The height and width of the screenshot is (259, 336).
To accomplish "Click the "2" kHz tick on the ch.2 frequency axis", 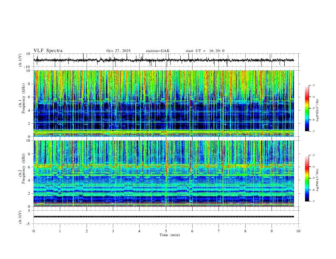I will [30, 193].
